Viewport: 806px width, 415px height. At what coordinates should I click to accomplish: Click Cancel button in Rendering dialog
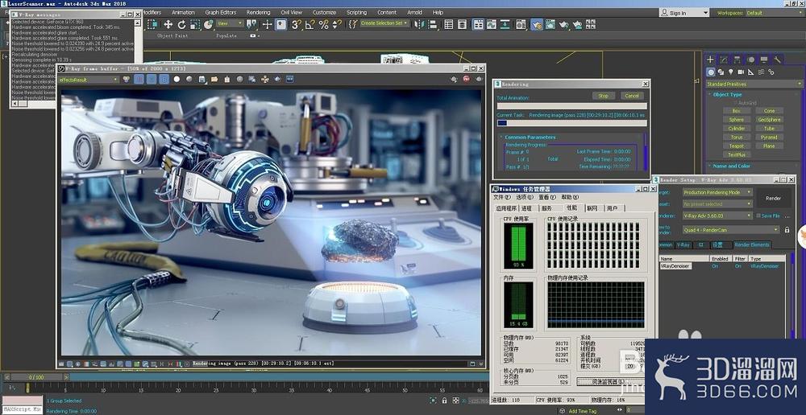632,96
